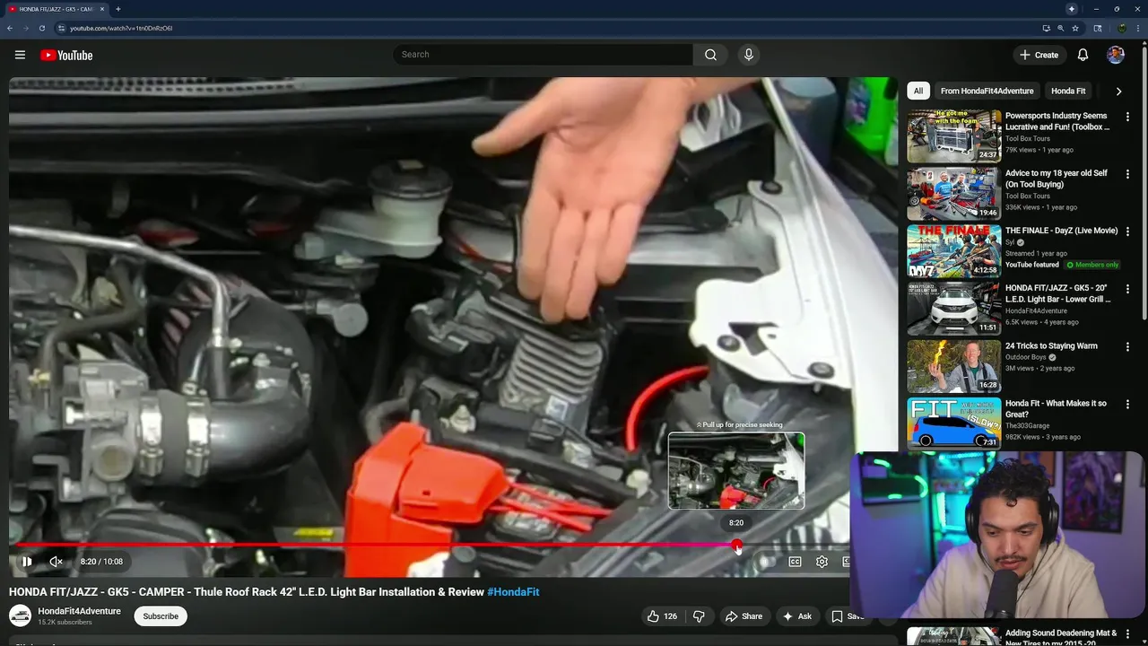This screenshot has width=1148, height=646.
Task: Open HondaFit4Adventure channel name link
Action: [x=79, y=611]
